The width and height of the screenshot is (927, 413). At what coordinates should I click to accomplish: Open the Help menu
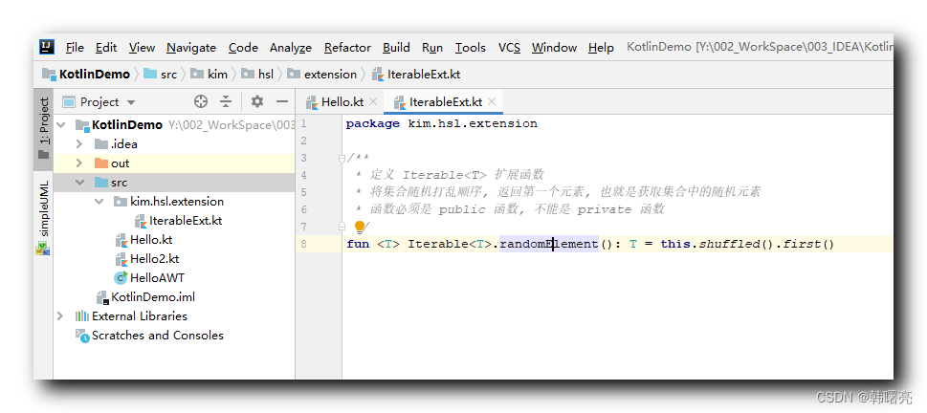coord(601,48)
